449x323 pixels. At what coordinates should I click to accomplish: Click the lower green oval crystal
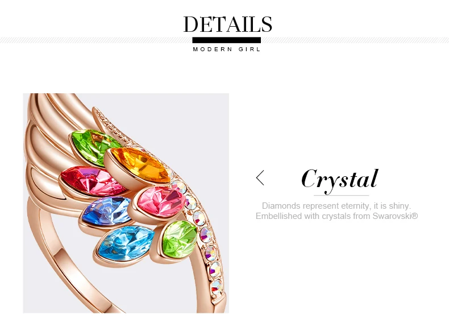tap(180, 239)
